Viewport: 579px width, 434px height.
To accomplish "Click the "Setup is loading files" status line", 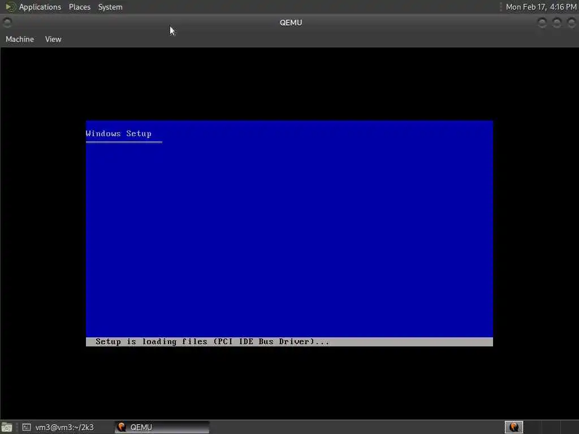I will click(289, 342).
